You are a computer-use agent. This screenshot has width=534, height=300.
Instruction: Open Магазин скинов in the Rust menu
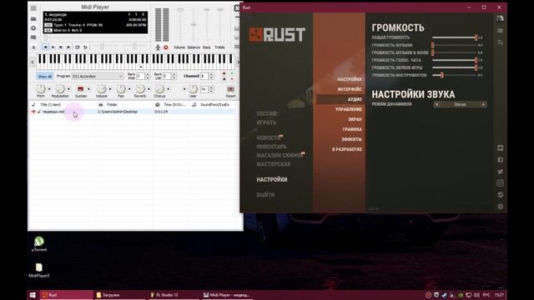280,156
